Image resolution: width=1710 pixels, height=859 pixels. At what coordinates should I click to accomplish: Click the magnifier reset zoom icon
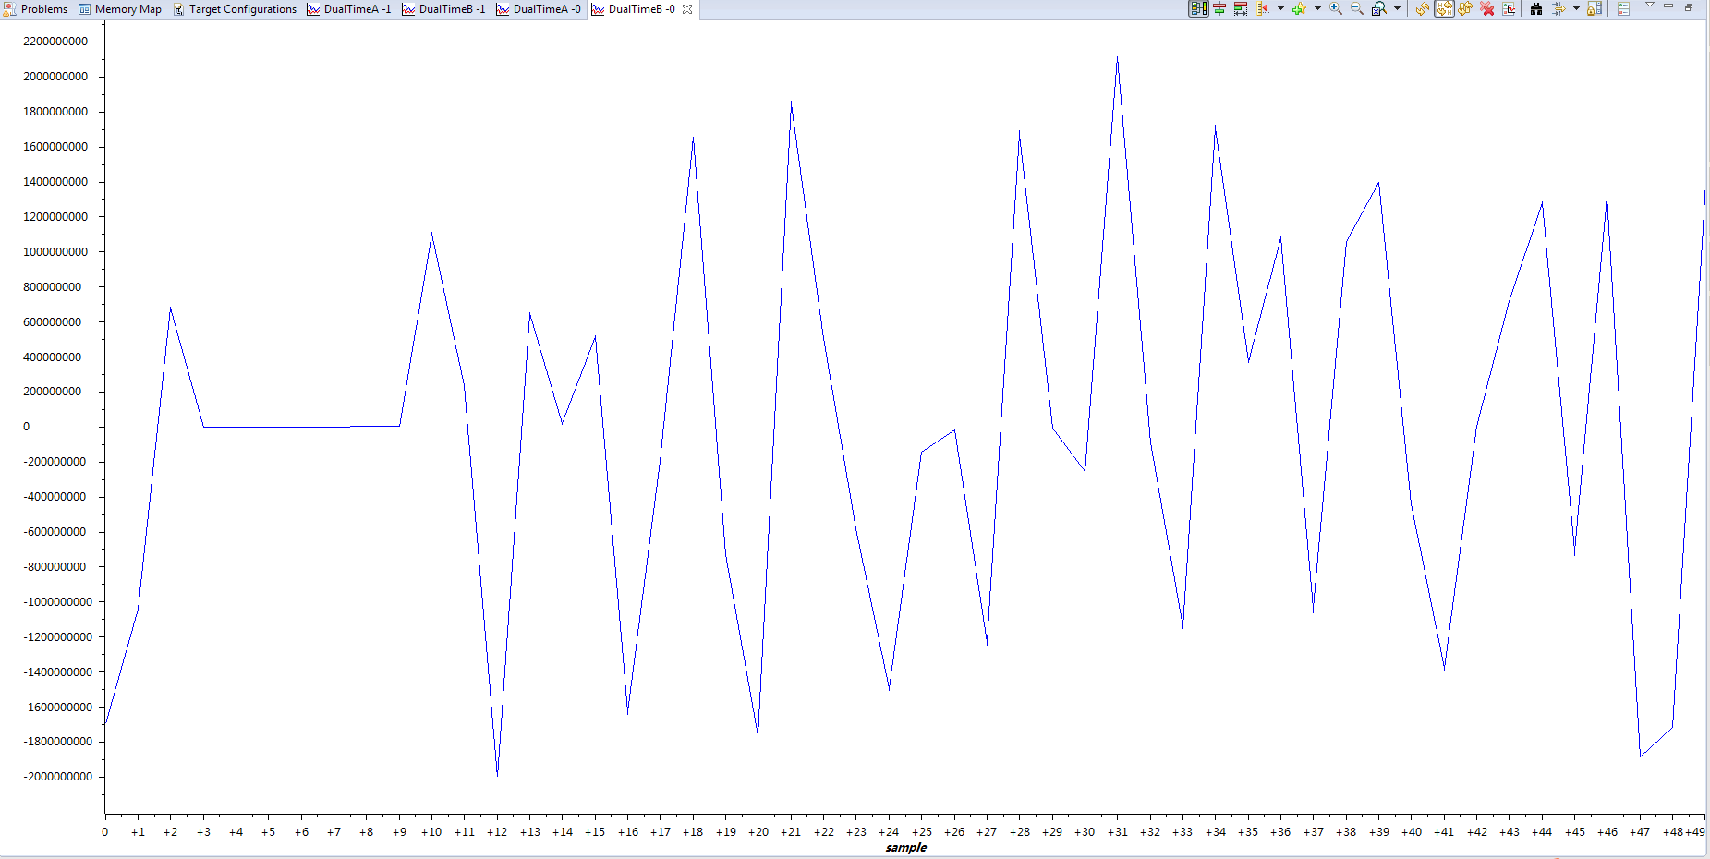pyautogui.click(x=1378, y=8)
